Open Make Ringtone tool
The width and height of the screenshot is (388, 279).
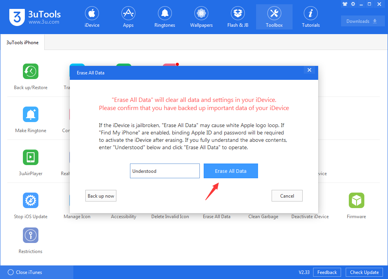[x=31, y=120]
